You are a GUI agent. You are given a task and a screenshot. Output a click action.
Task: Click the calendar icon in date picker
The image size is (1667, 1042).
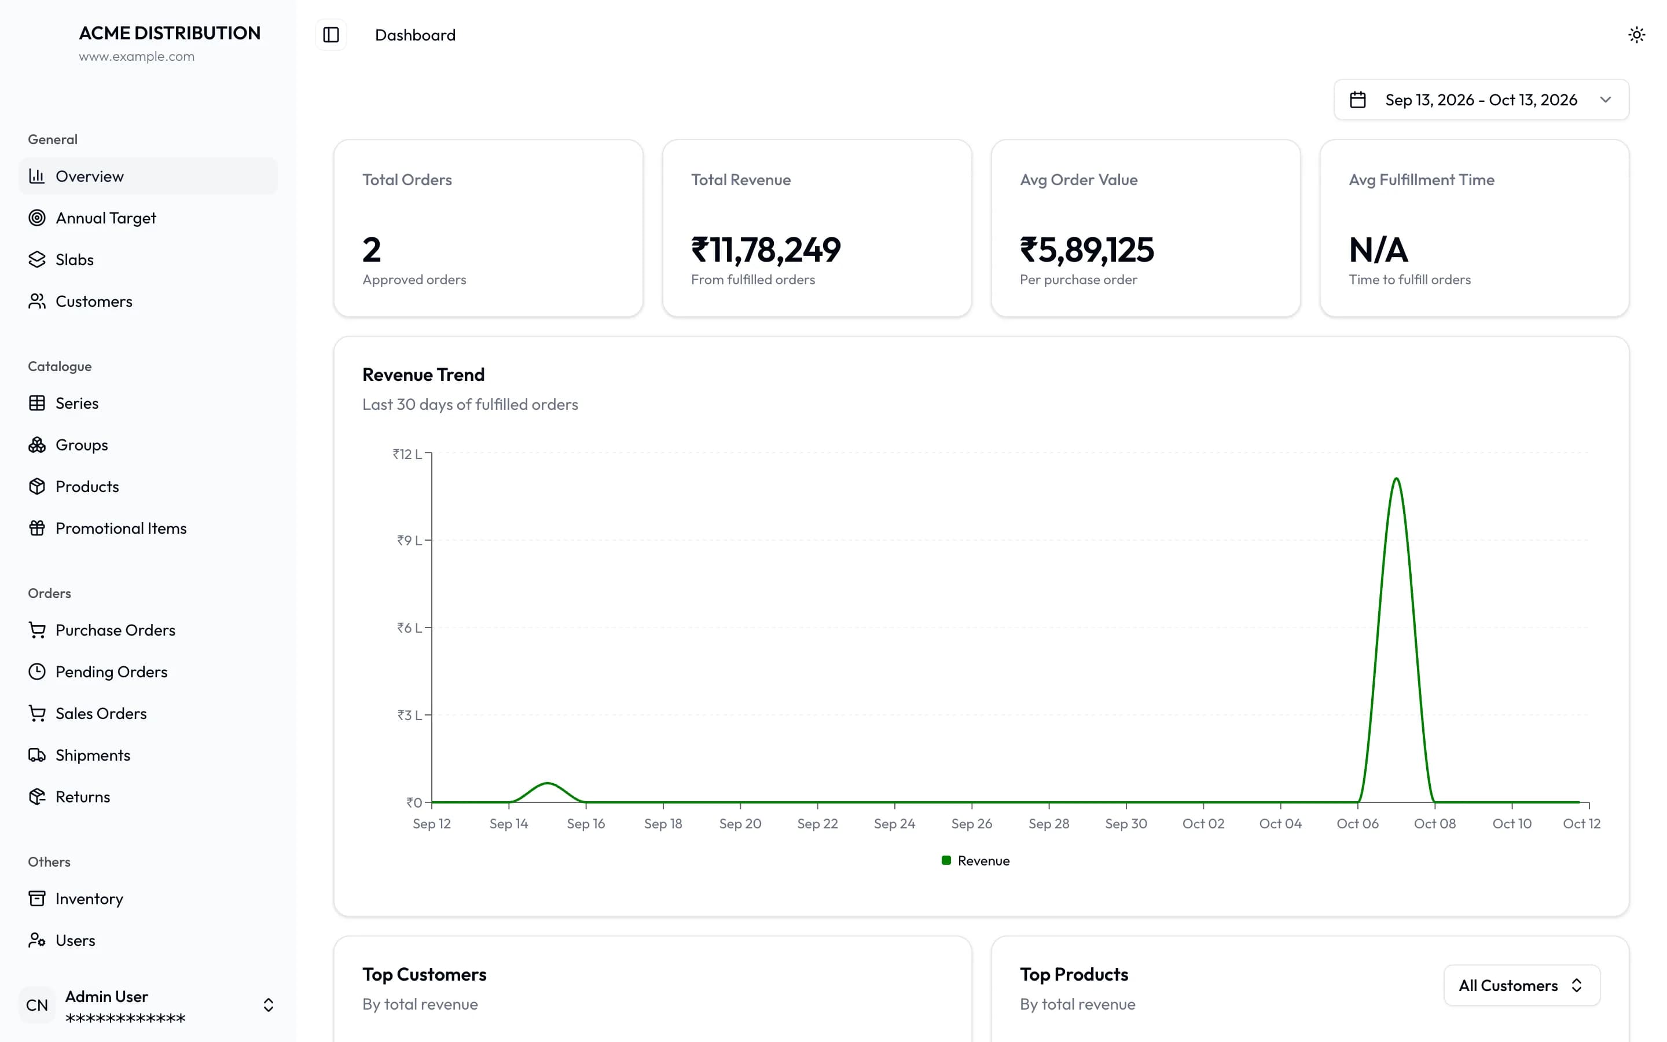pos(1358,100)
